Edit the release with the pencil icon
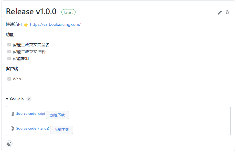This screenshot has width=236, height=152. pyautogui.click(x=220, y=12)
